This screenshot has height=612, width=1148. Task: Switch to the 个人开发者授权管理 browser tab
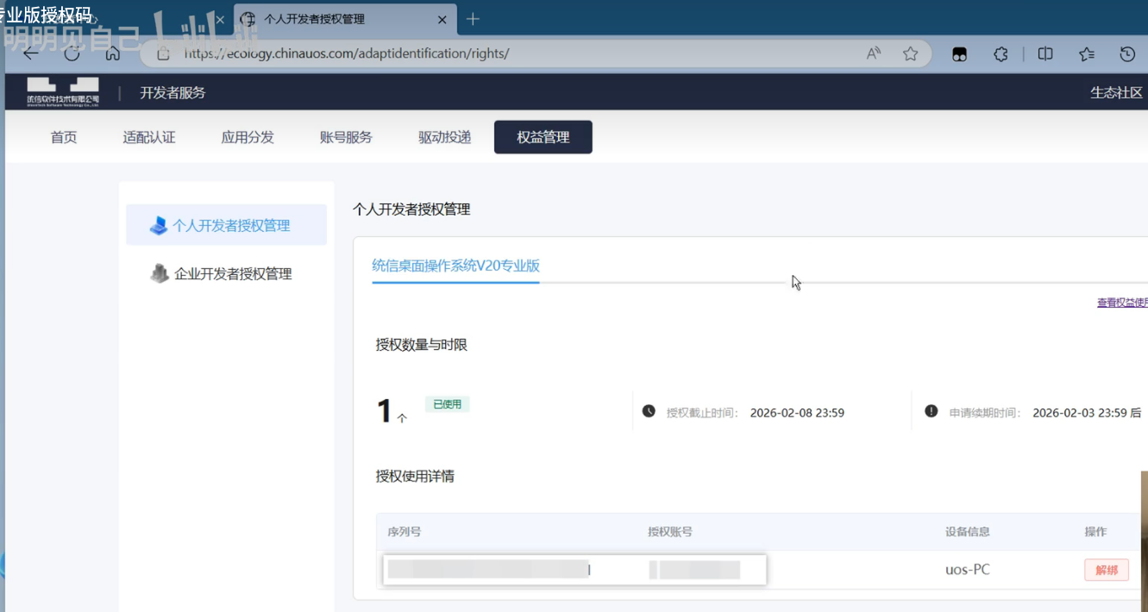(344, 19)
